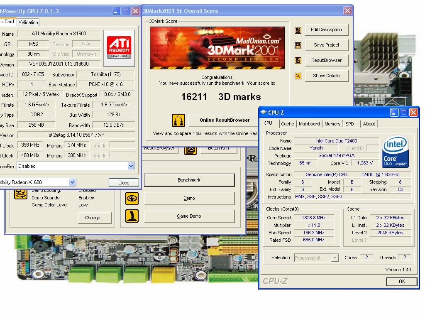Open the Mainboard tab in CPU-Z

click(x=309, y=124)
